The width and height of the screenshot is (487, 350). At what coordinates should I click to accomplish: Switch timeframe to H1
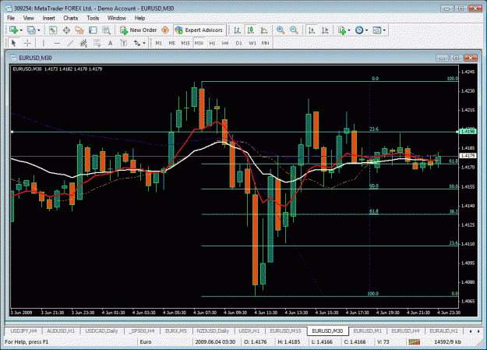[212, 43]
